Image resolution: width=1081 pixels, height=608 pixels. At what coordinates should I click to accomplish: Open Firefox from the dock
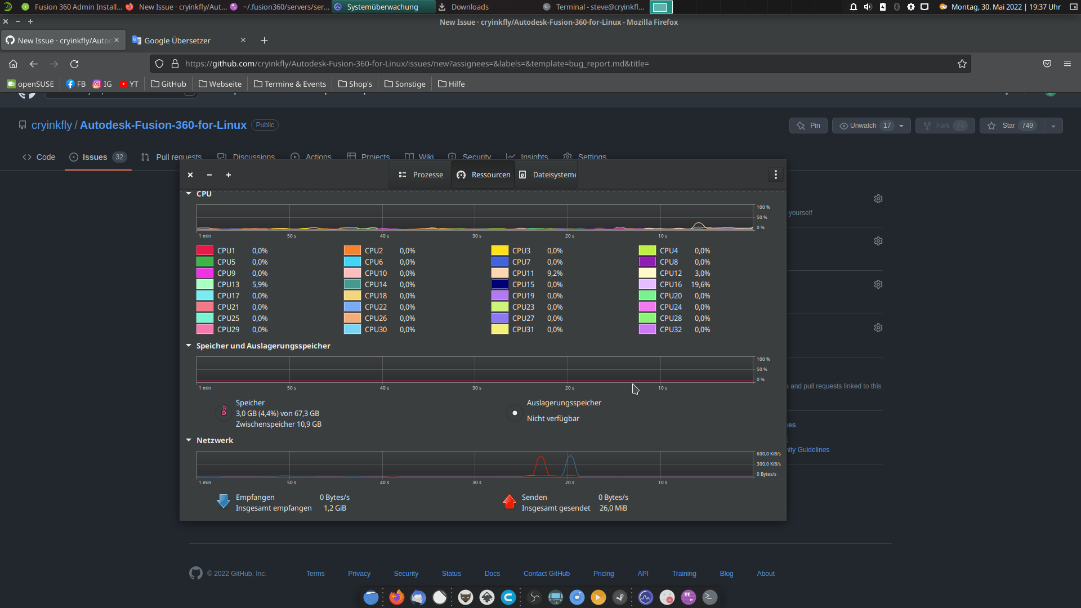396,597
